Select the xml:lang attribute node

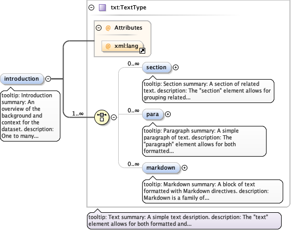coord(122,46)
